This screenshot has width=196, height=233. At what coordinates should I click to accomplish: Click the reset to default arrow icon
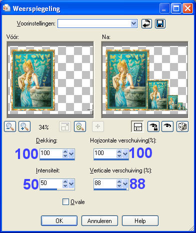click(146, 24)
